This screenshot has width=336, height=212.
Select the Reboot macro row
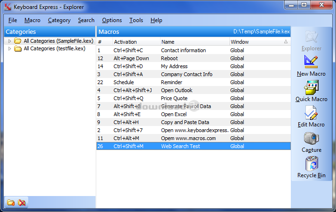[193, 58]
